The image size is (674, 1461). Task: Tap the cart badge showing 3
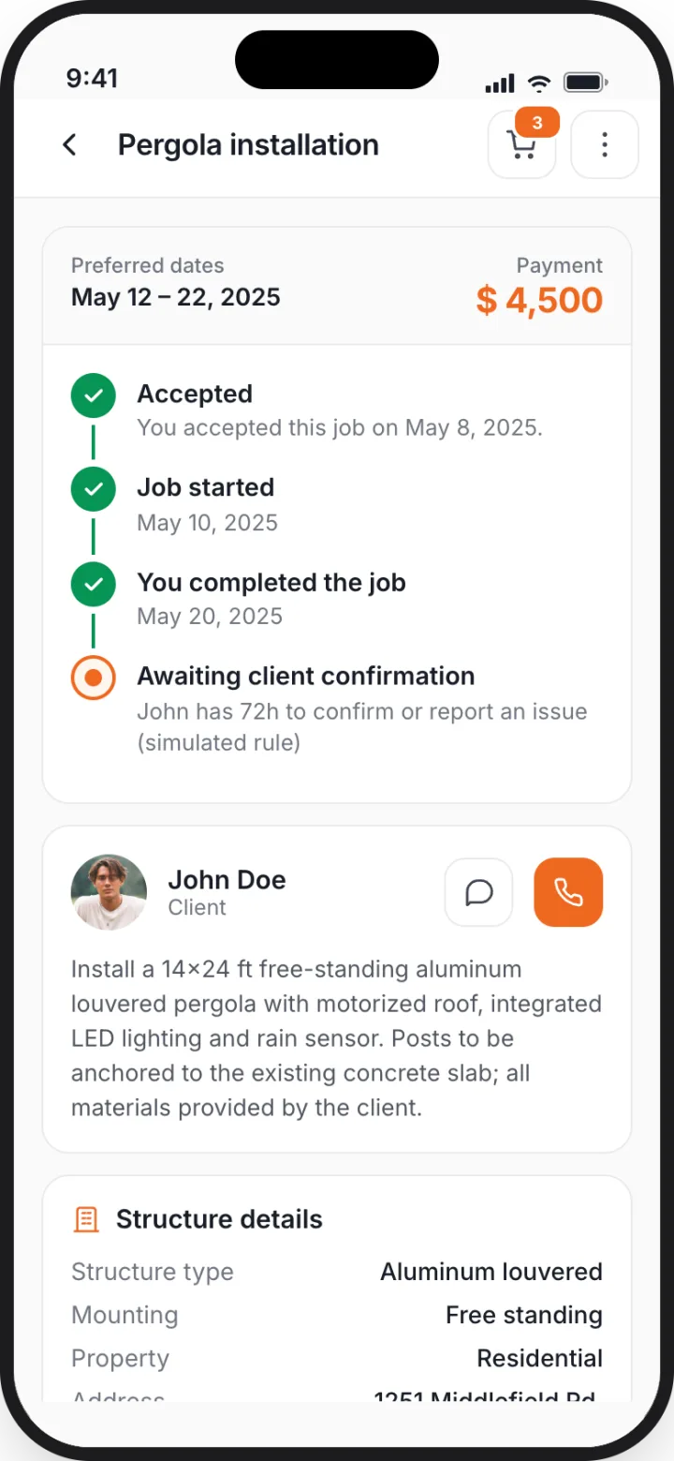click(537, 123)
